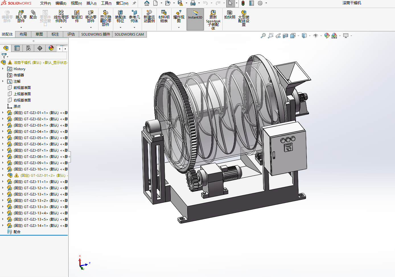The height and width of the screenshot is (277, 395).
Task: Select 传感器 in the tree
Action: pos(19,75)
